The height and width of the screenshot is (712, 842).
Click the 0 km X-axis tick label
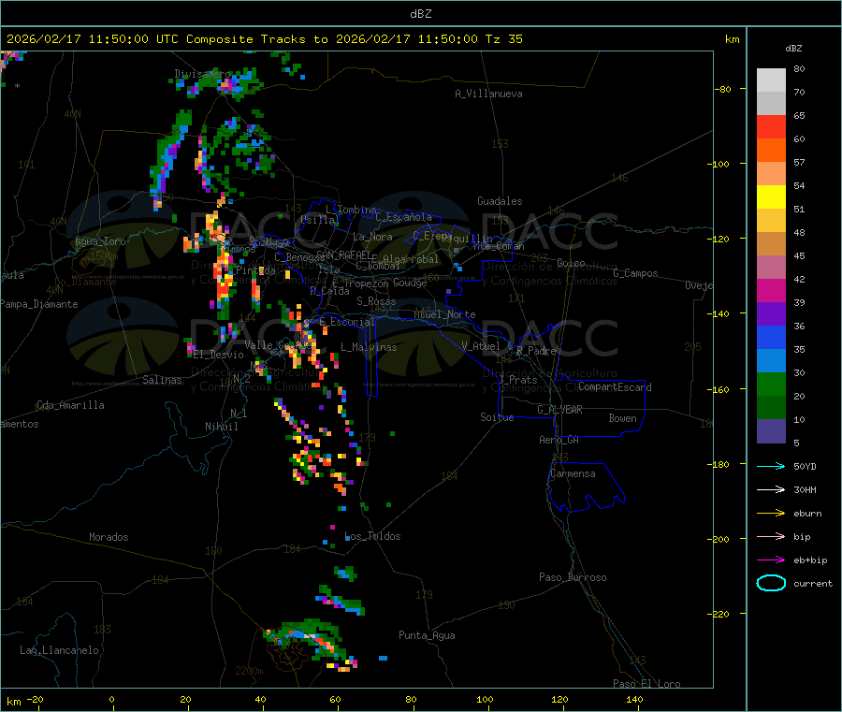tap(111, 699)
